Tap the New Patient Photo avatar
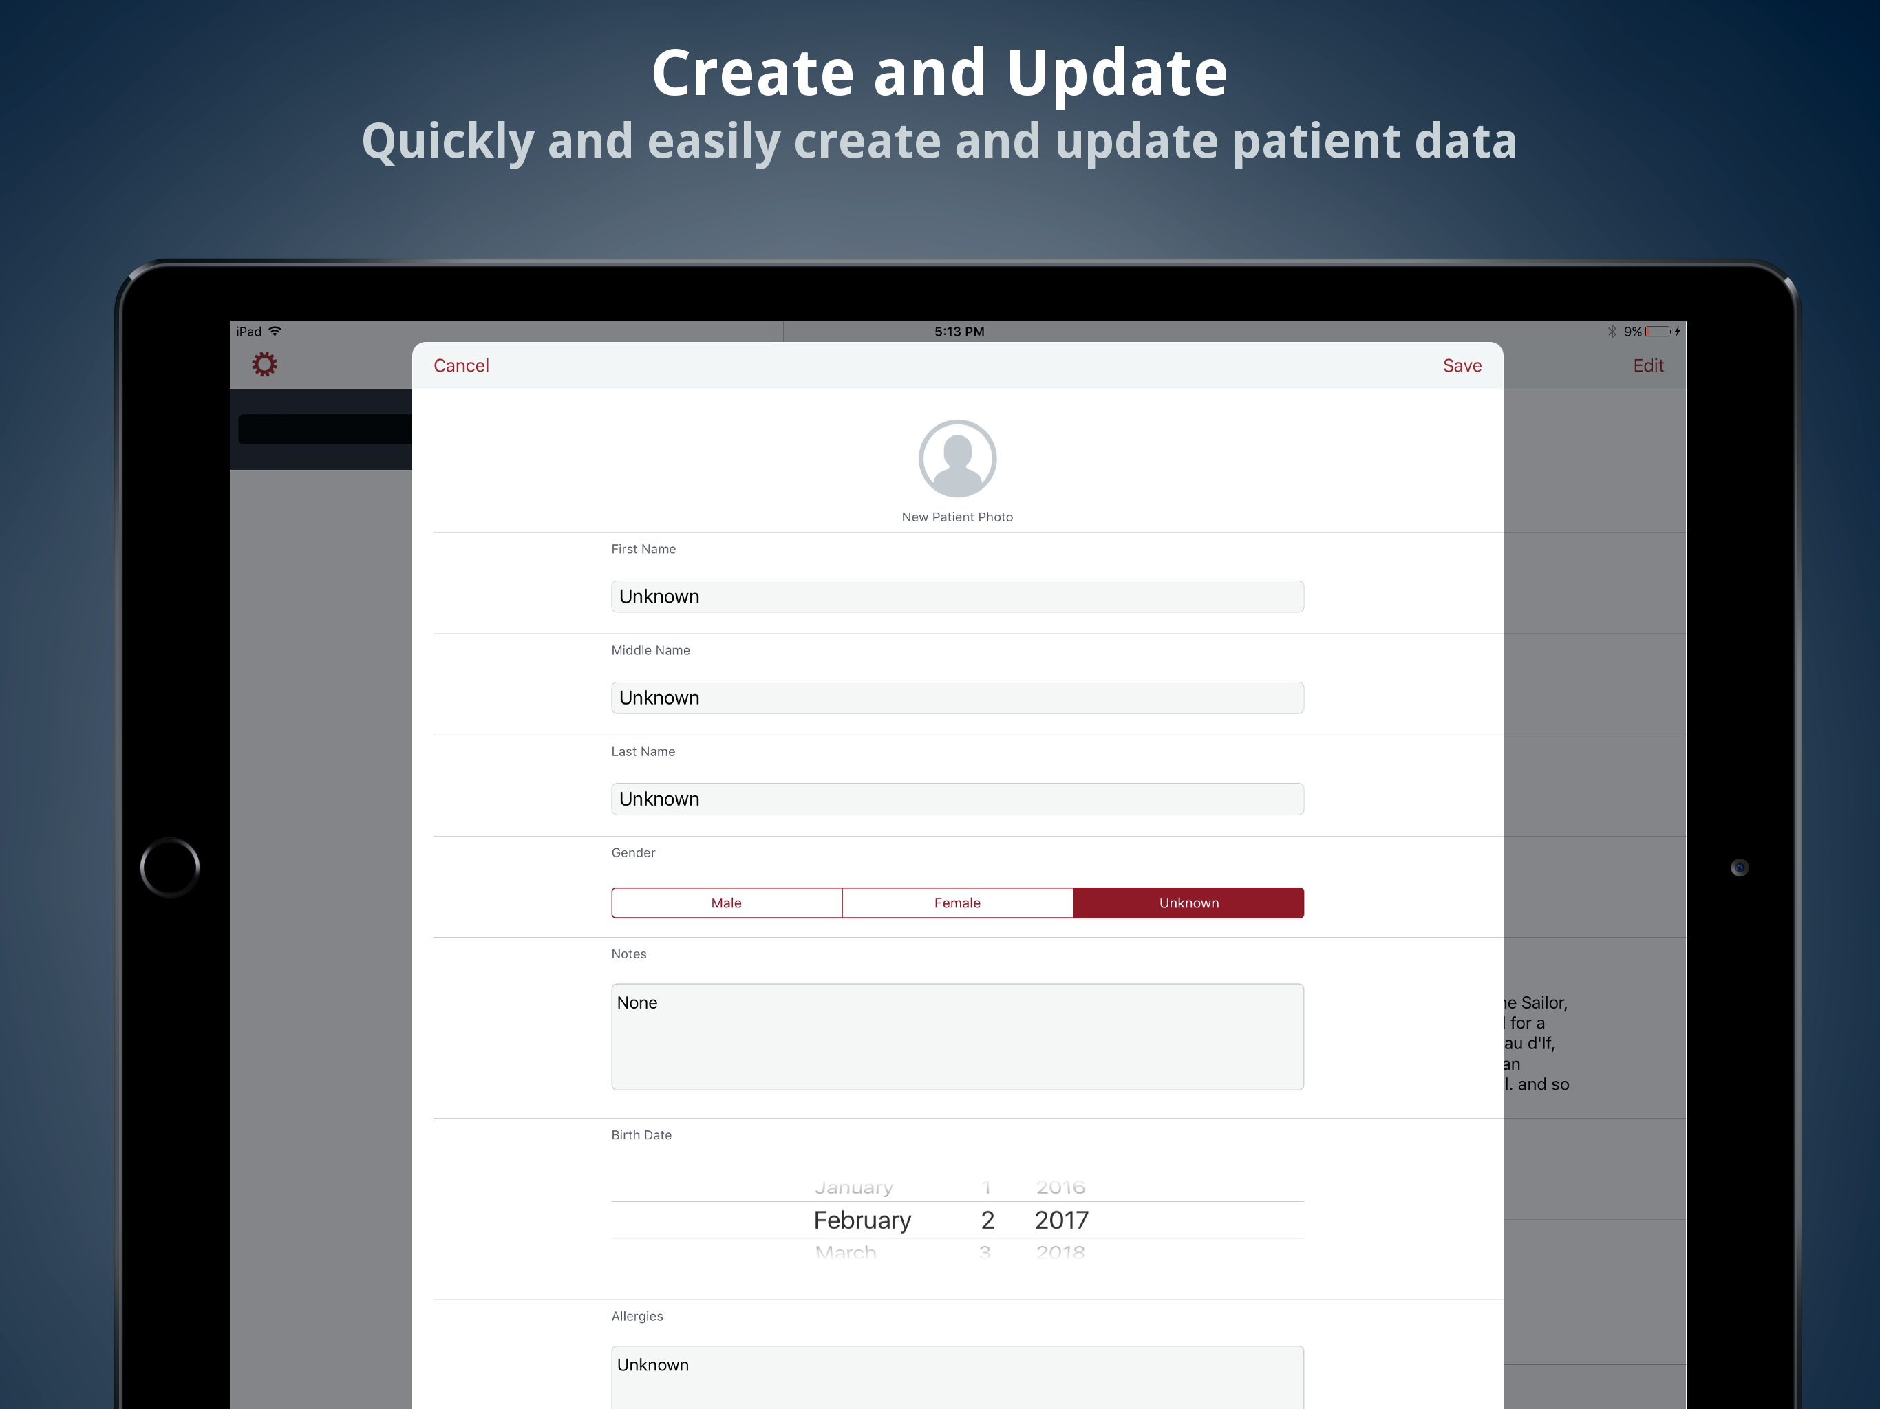The width and height of the screenshot is (1880, 1409). pos(957,458)
